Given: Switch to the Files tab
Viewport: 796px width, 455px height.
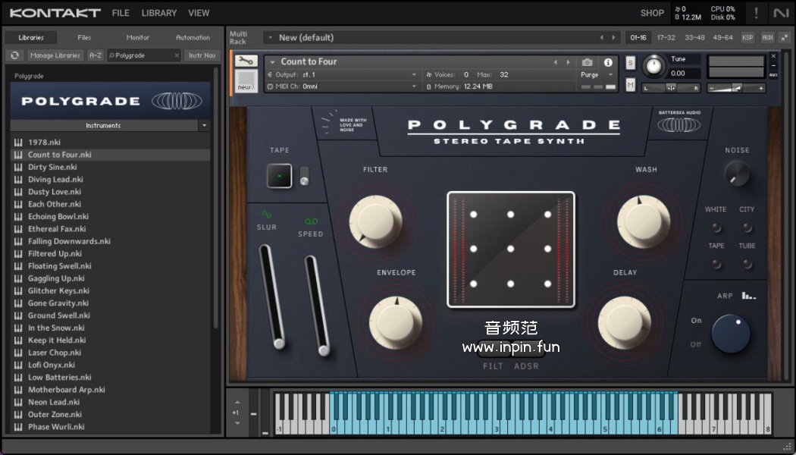Looking at the screenshot, I should [84, 37].
